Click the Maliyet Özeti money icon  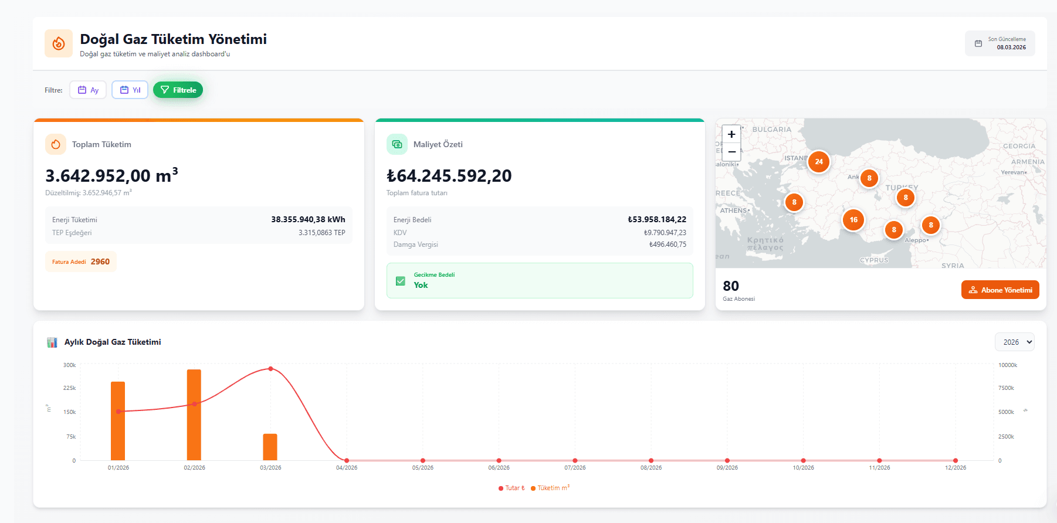tap(397, 144)
